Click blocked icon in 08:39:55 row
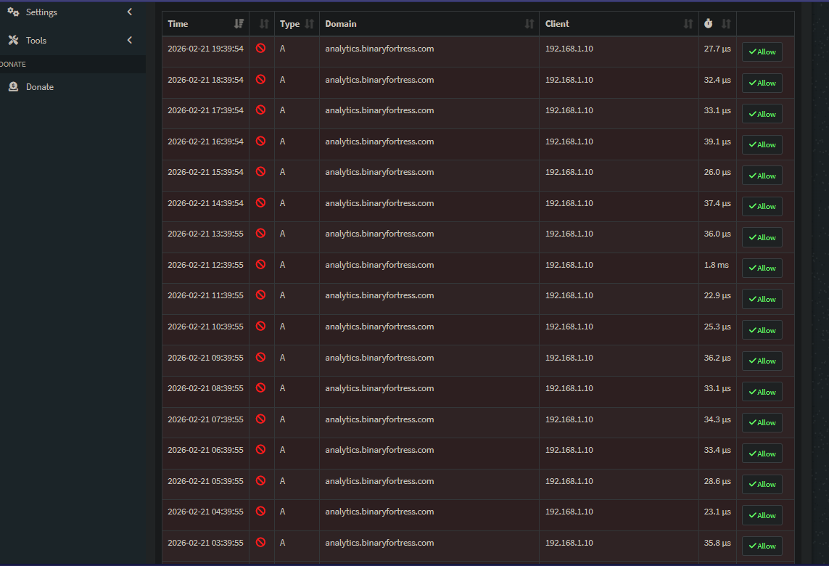Viewport: 829px width, 566px height. [260, 387]
